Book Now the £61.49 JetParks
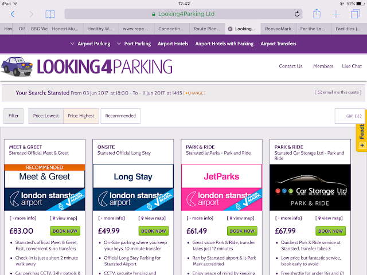The image size is (367, 275). tap(242, 231)
